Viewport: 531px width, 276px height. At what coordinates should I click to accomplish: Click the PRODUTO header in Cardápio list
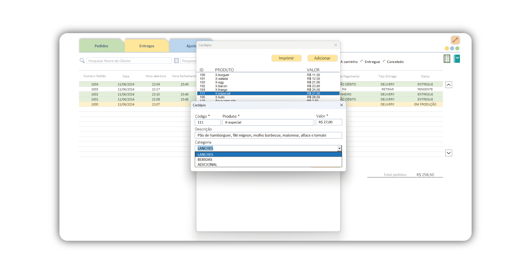pyautogui.click(x=224, y=70)
